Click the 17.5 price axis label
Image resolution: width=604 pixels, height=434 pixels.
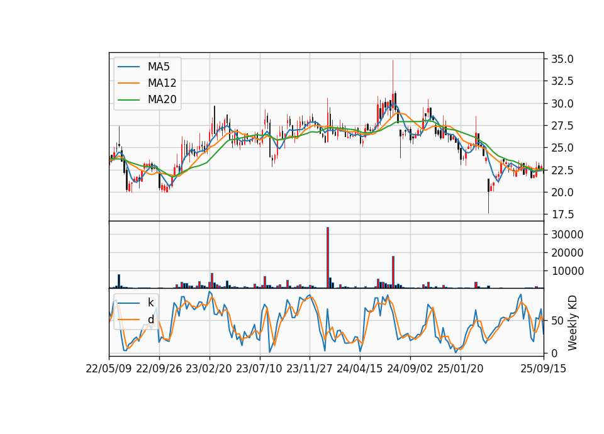pyautogui.click(x=562, y=214)
